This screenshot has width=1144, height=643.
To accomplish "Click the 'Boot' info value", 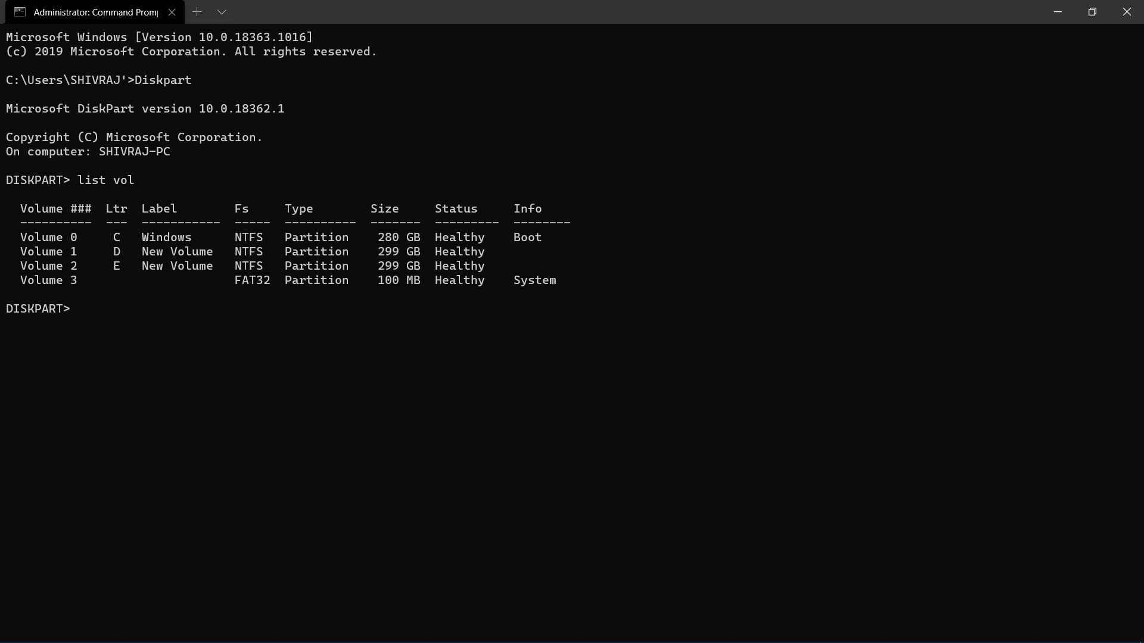I will (527, 237).
